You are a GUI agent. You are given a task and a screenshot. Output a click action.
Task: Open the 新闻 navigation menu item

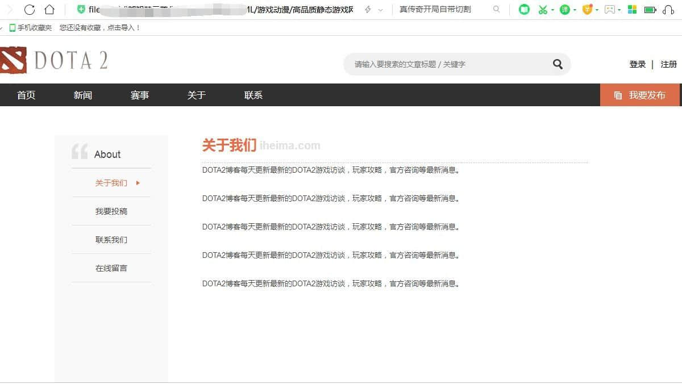[x=82, y=95]
